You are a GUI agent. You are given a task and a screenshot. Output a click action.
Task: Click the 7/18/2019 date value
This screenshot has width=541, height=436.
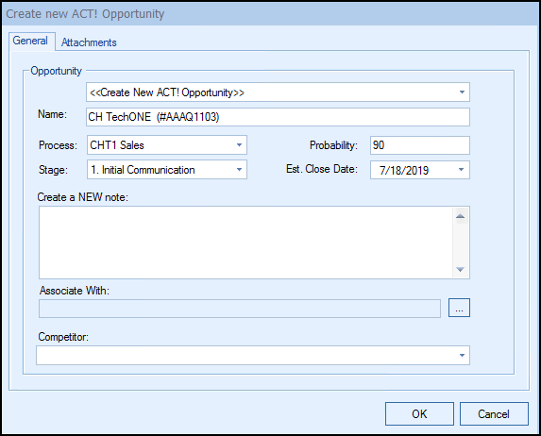click(404, 170)
